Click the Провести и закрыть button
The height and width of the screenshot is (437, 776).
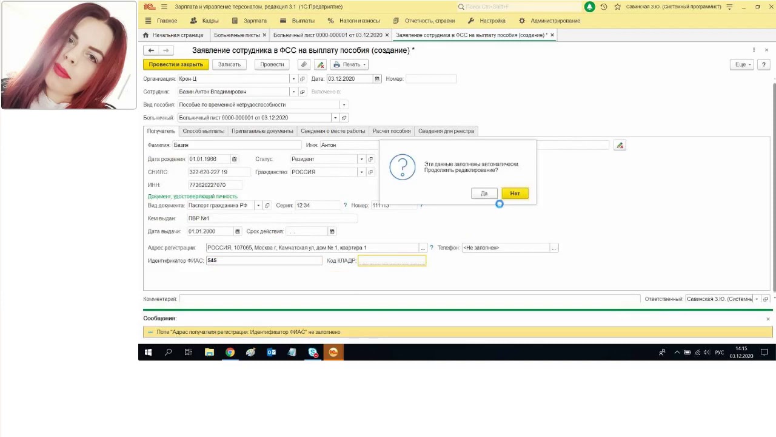tap(176, 64)
